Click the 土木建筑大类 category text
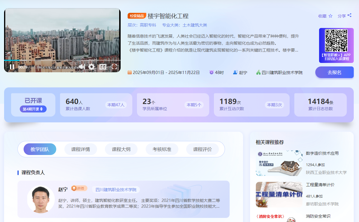This screenshot has height=222, width=359. pos(195,25)
